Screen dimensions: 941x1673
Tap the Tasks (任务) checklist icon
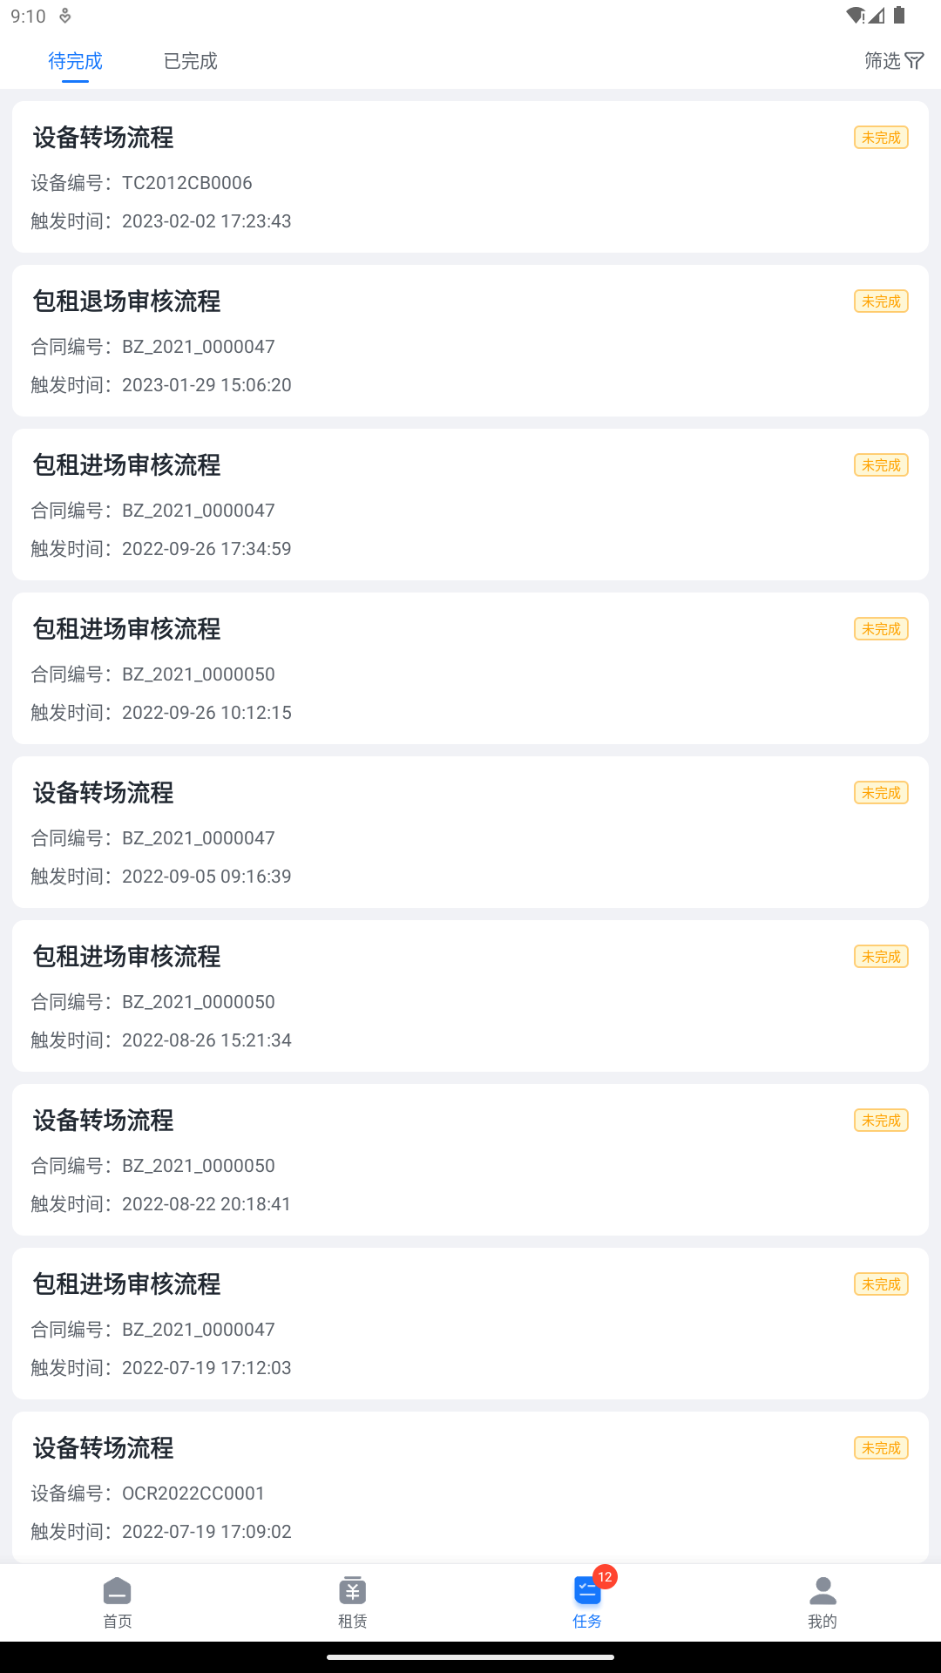pos(586,1593)
